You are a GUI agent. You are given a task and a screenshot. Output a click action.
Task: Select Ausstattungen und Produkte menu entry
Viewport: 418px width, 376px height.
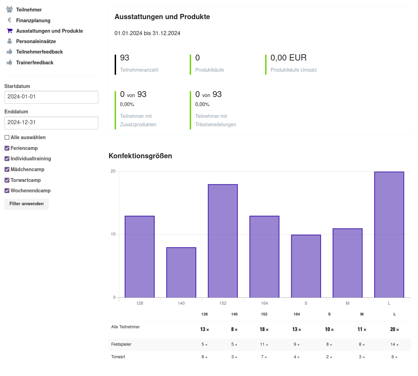click(49, 31)
